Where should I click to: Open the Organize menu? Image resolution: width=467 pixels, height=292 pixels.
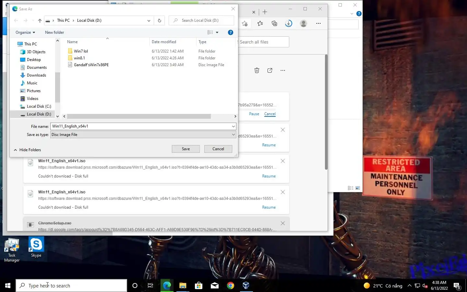[25, 32]
